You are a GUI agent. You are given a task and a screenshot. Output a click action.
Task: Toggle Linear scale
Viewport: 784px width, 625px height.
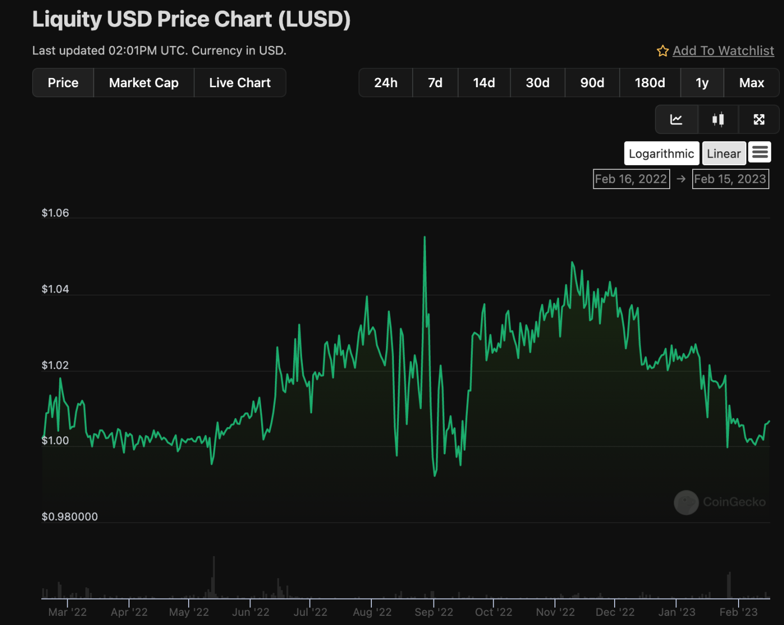(724, 153)
